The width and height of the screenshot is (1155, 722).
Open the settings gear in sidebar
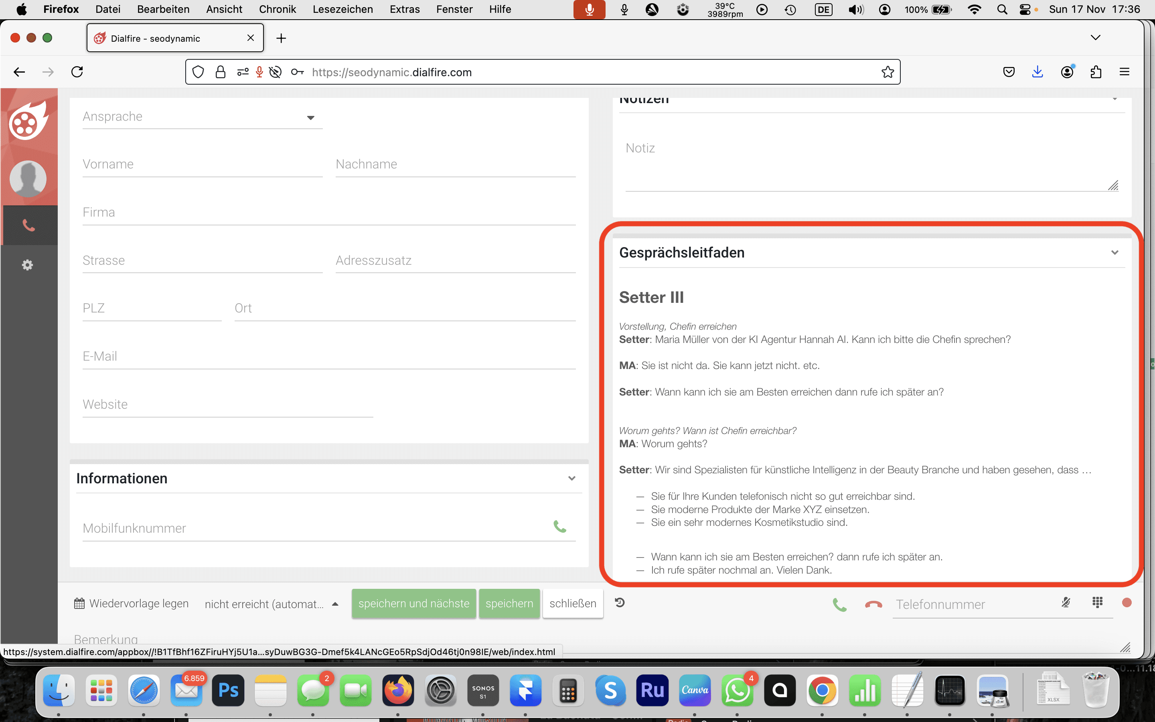coord(28,265)
